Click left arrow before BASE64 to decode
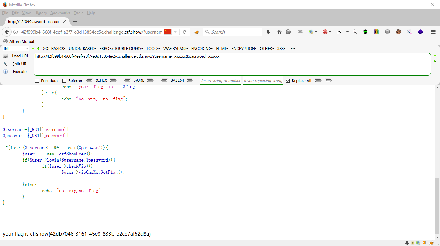This screenshot has height=246, width=440. coord(165,80)
